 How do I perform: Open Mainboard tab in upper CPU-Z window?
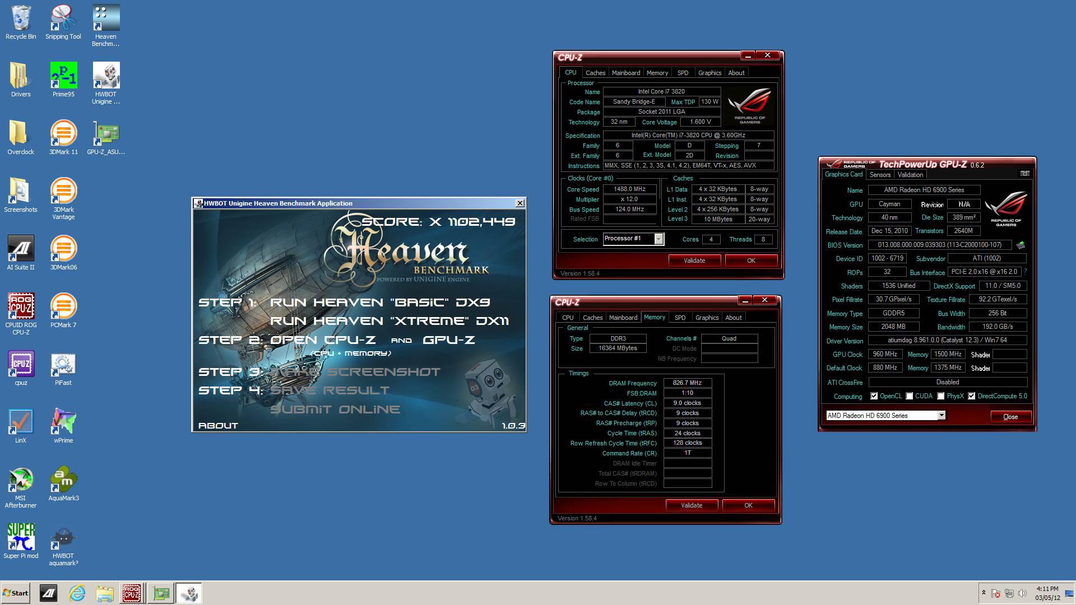click(x=626, y=73)
